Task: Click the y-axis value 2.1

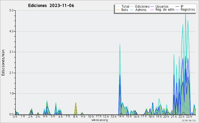Action: coord(11,73)
